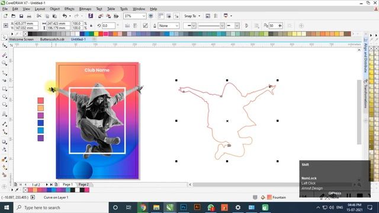379x213 pixels.
Task: Toggle Show Grid button
Action: point(169,16)
